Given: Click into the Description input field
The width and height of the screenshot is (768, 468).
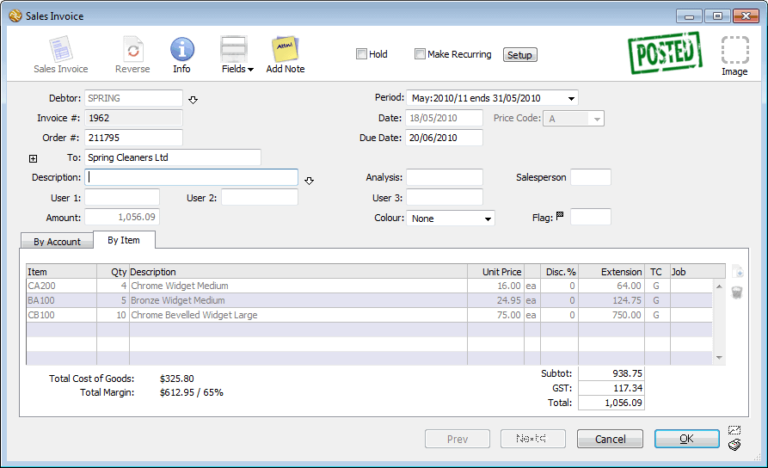Looking at the screenshot, I should 192,177.
